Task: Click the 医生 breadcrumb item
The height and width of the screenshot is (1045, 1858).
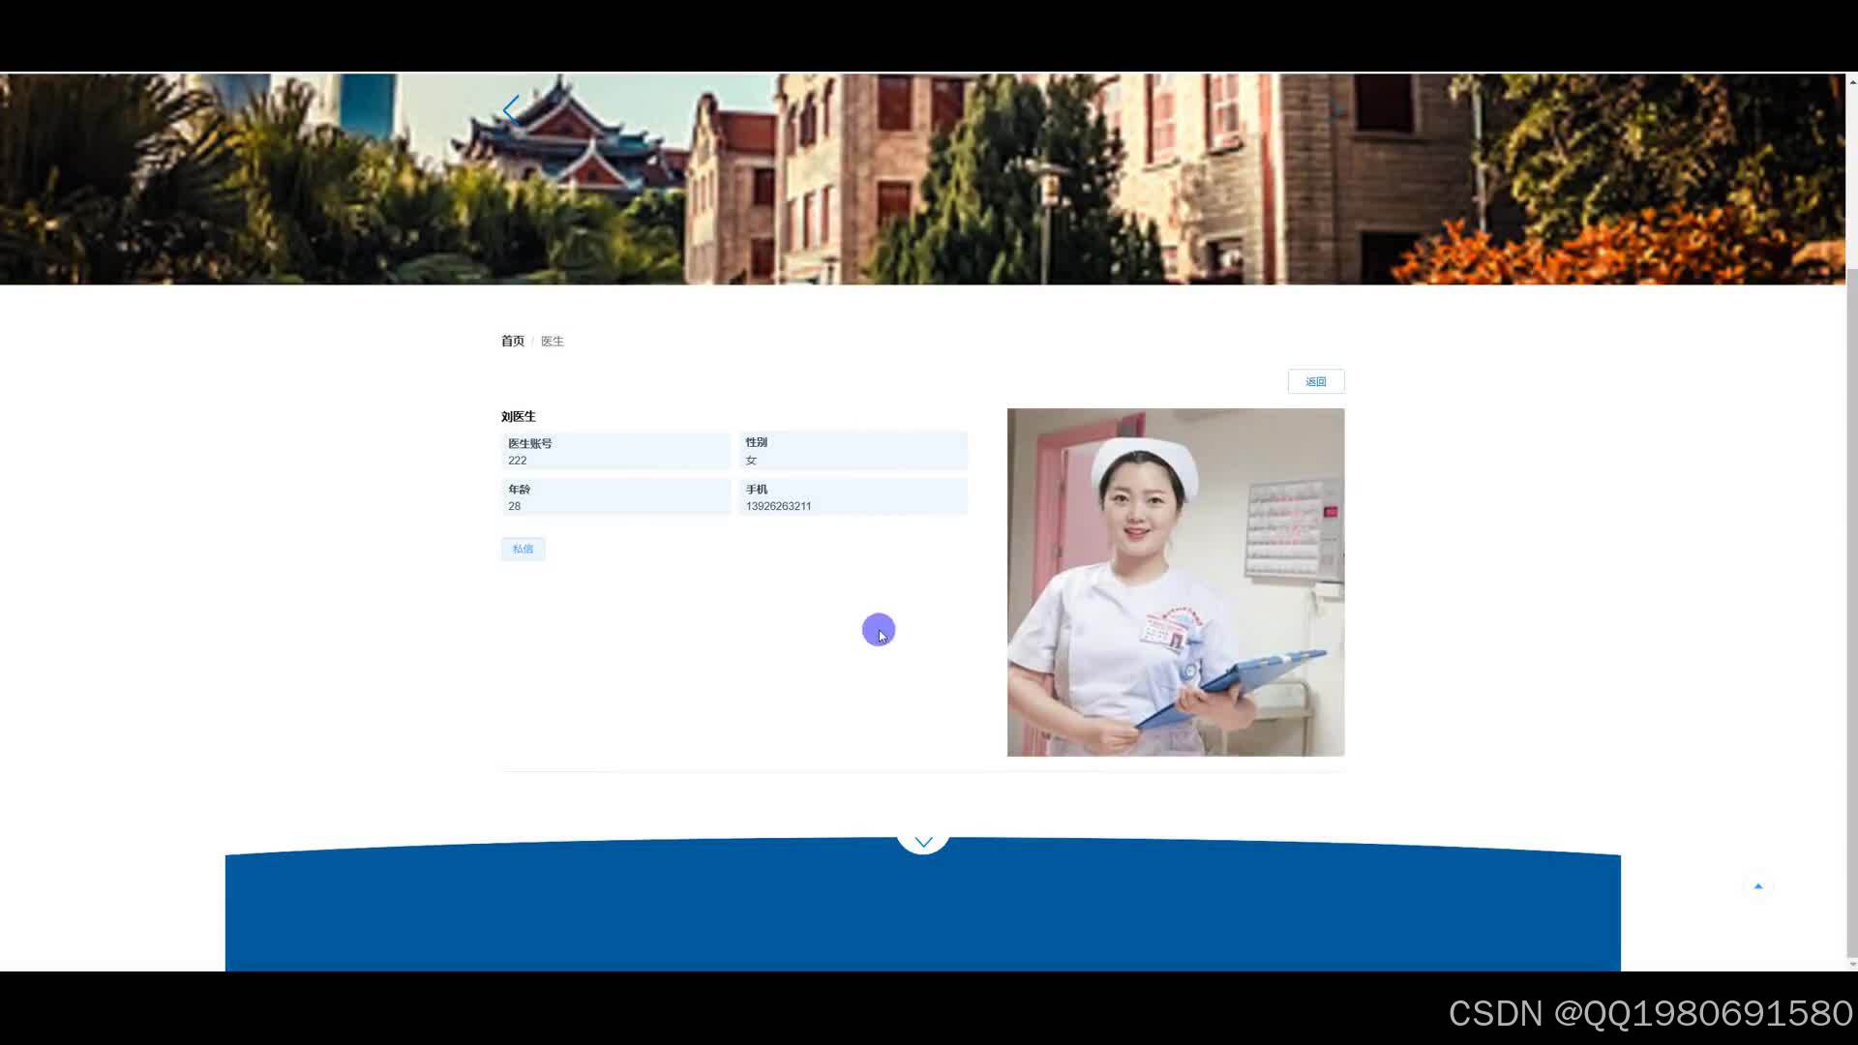Action: (552, 342)
